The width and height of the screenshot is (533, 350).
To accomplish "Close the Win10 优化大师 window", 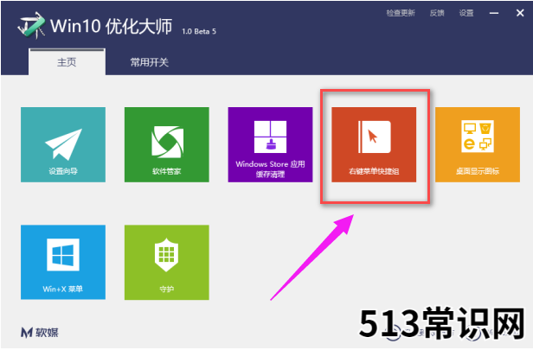I will (x=520, y=13).
